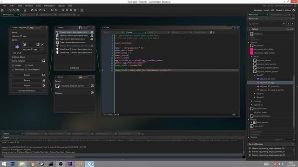Click the Chrome icon in the taskbar

[32, 164]
